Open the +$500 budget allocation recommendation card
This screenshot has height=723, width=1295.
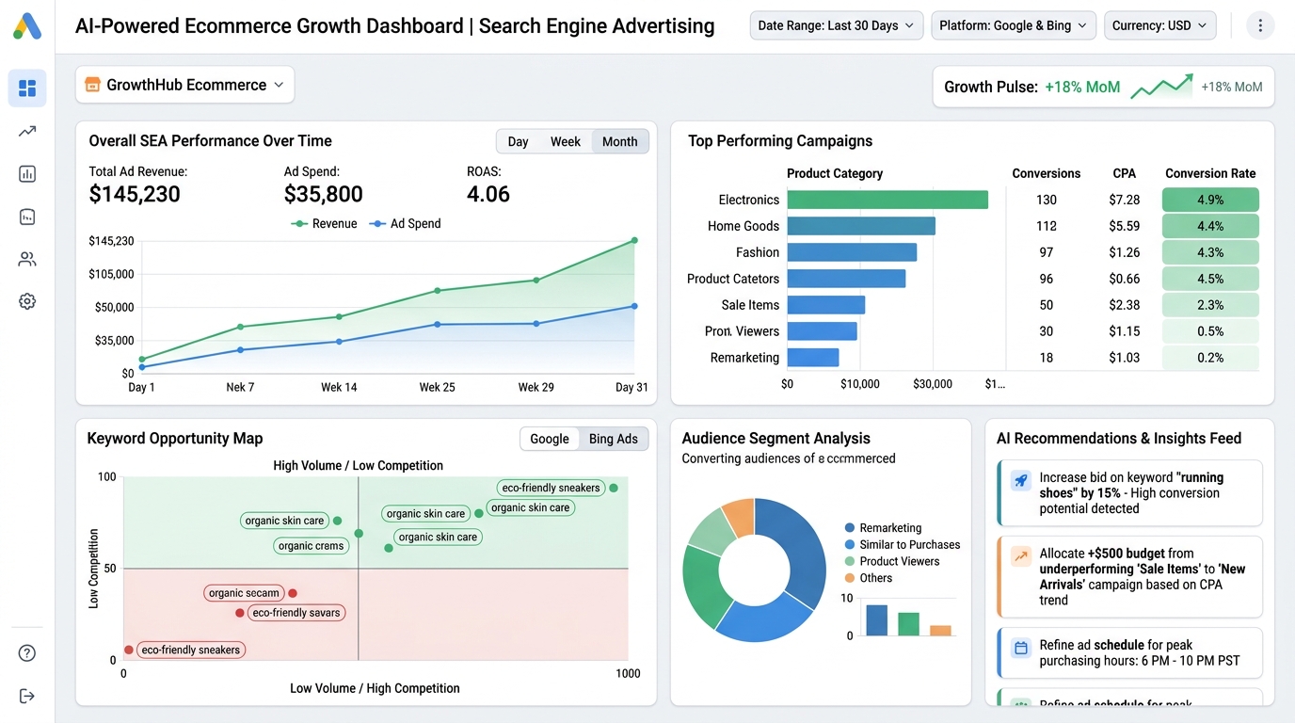(x=1129, y=577)
